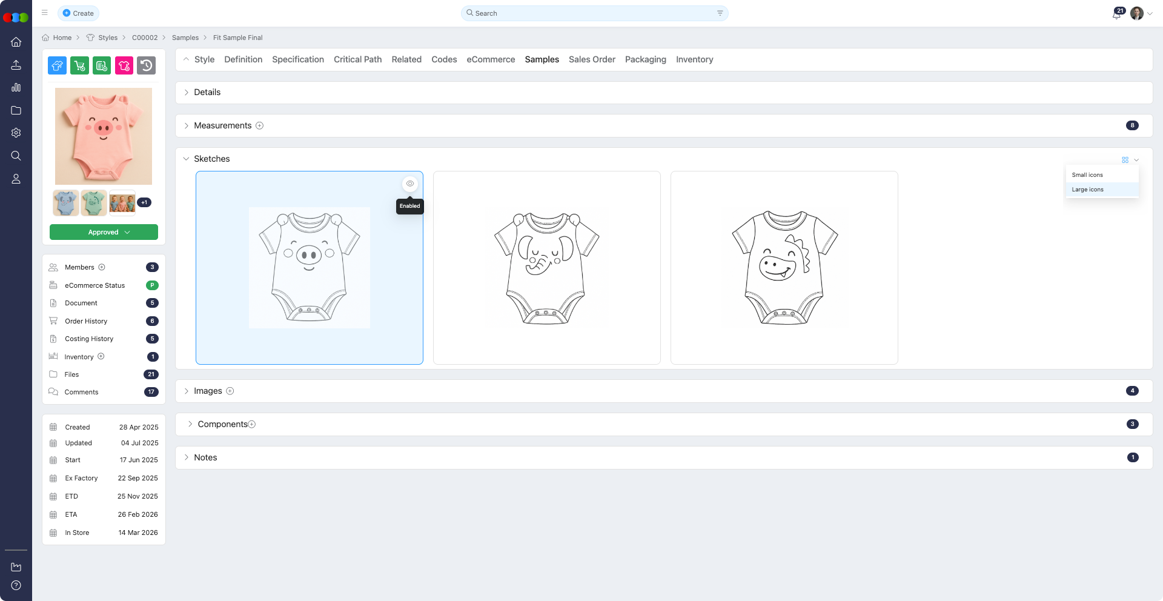Screen dimensions: 1163x601
Task: Add a member using the plus icon
Action: click(102, 267)
